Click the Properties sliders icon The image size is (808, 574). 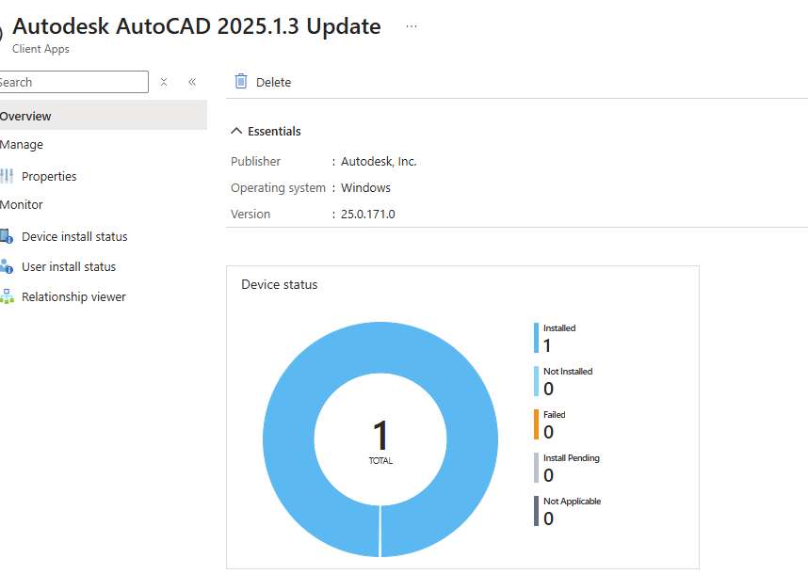point(7,176)
